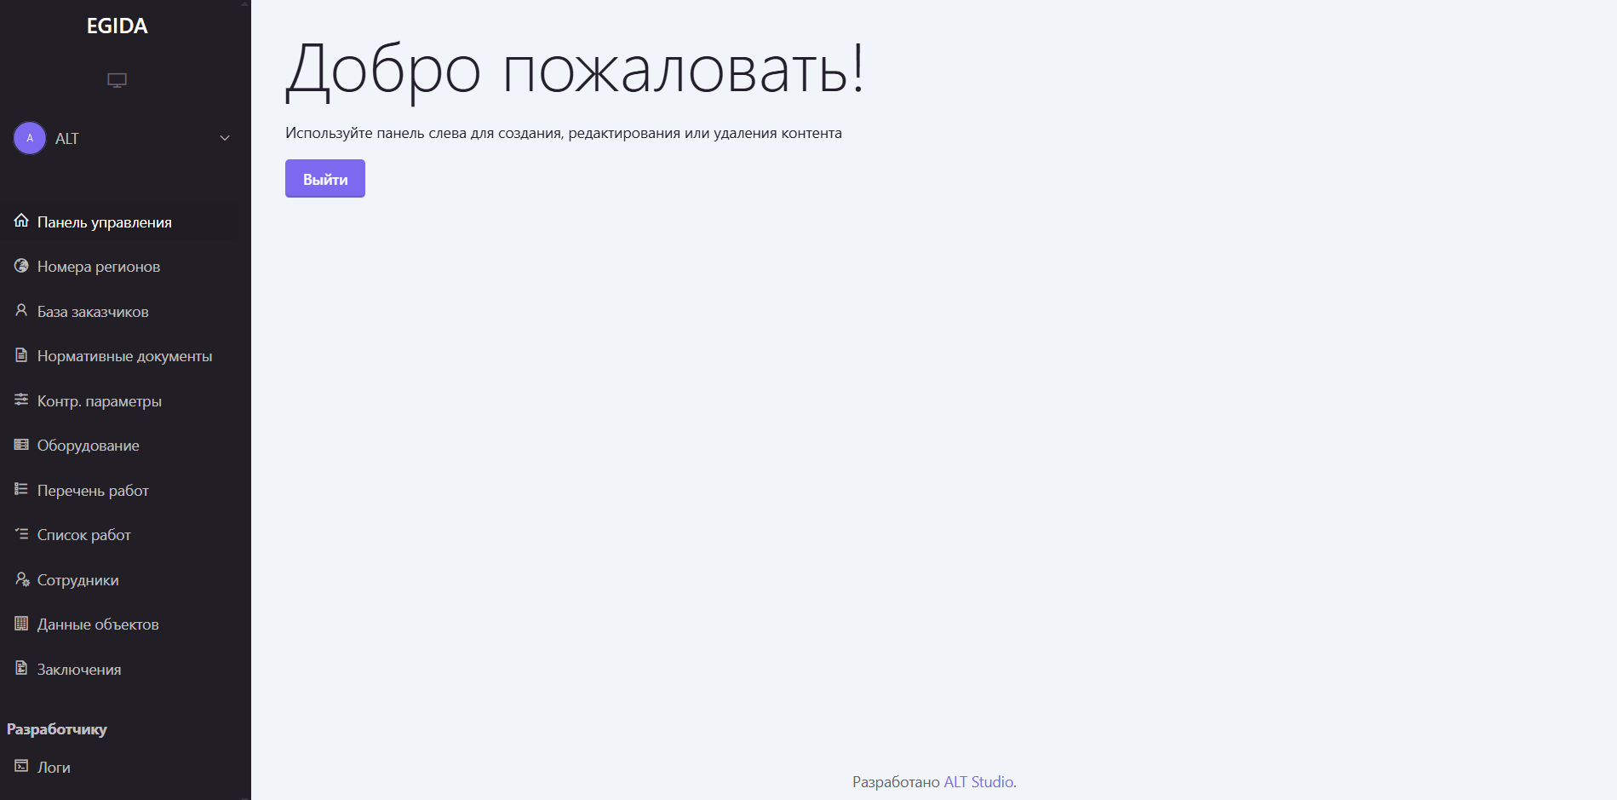1617x800 pixels.
Task: Click the ALT user avatar circle
Action: click(30, 138)
